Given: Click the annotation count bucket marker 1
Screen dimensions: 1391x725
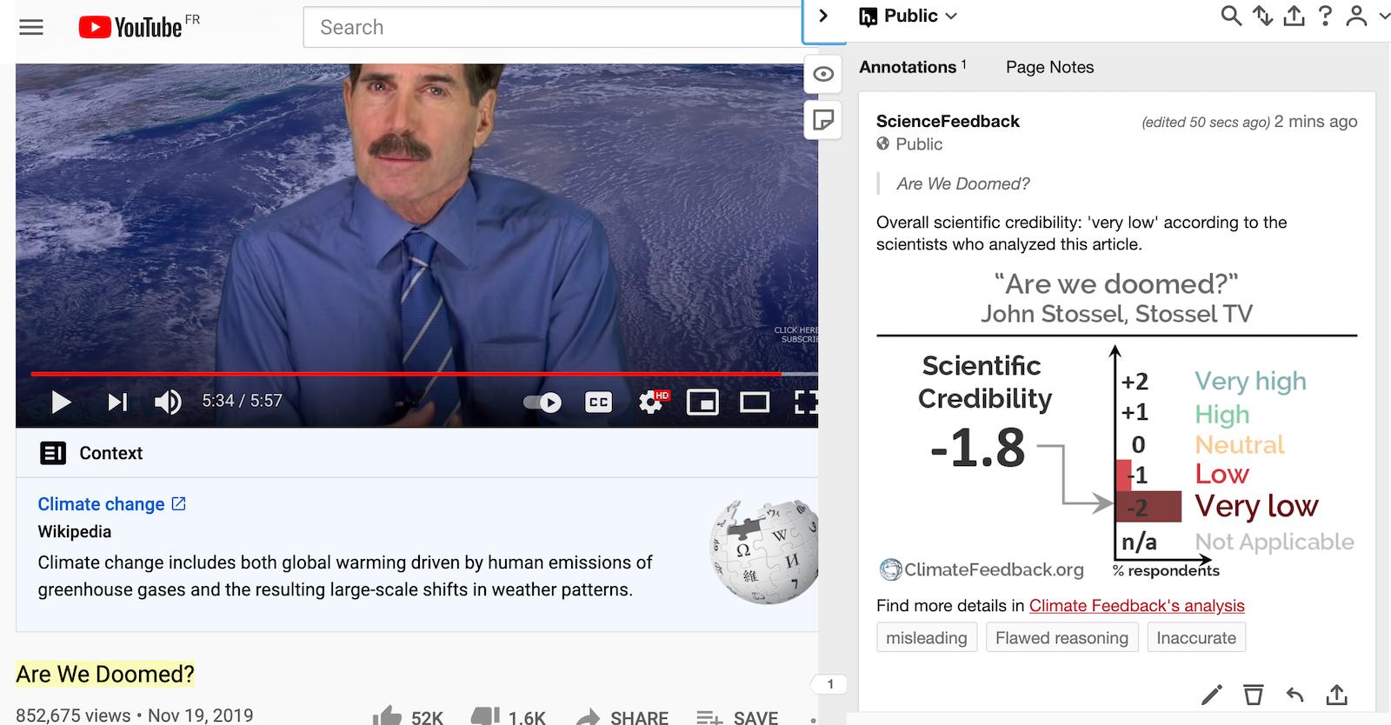Looking at the screenshot, I should 830,684.
